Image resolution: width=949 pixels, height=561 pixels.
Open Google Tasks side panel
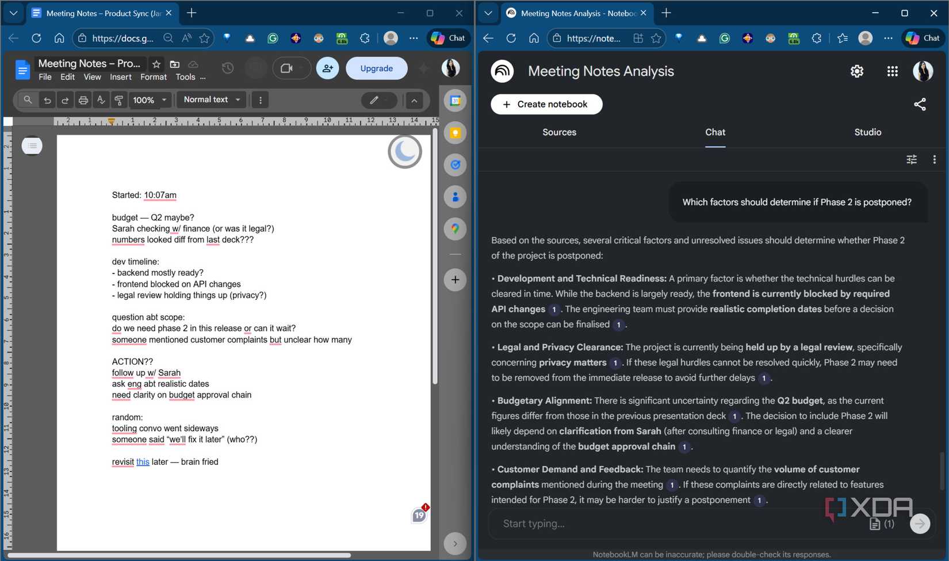coord(455,165)
